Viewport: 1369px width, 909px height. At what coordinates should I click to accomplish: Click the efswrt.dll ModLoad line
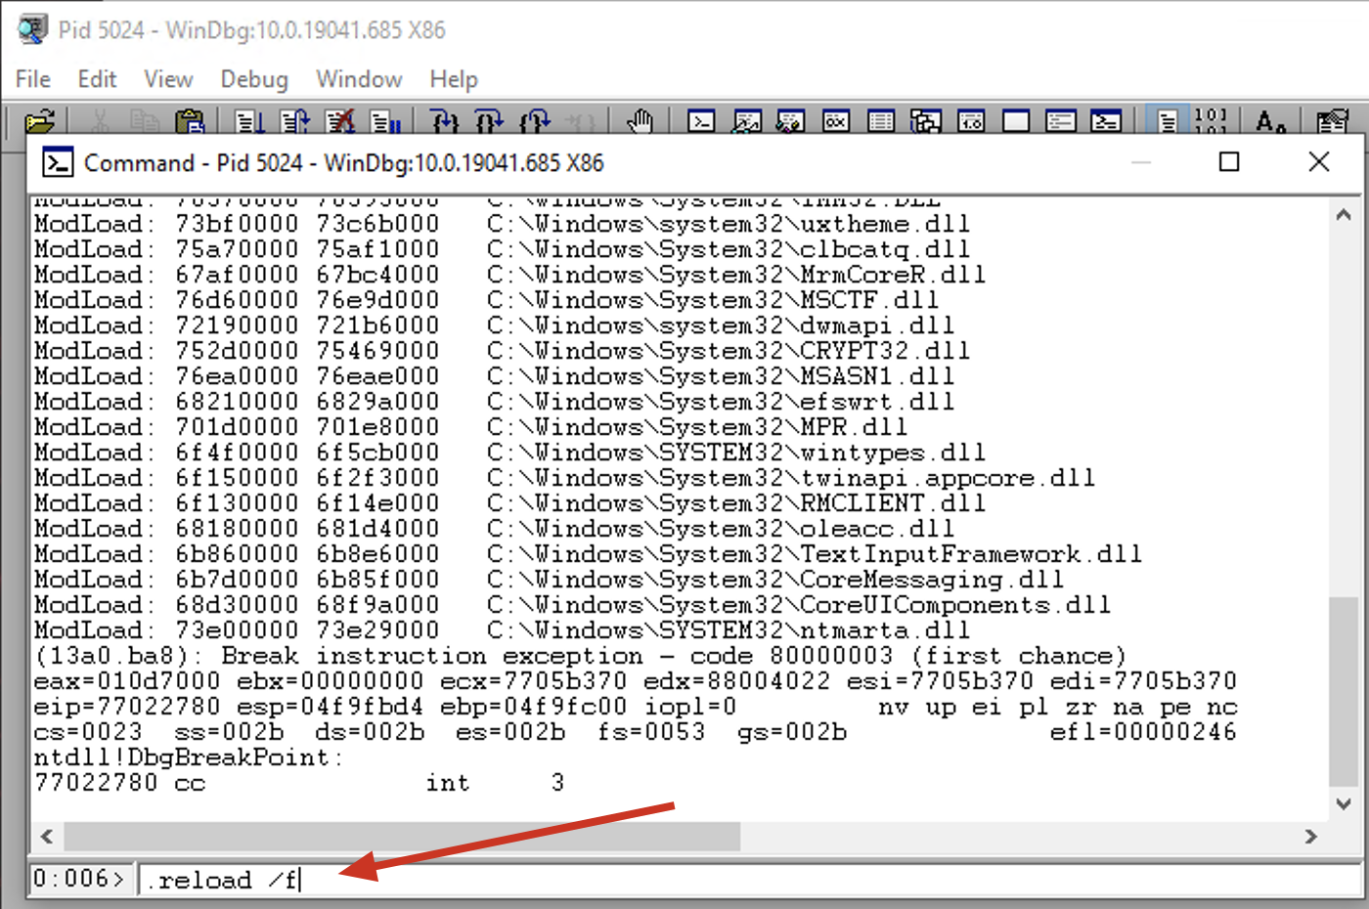tap(494, 402)
